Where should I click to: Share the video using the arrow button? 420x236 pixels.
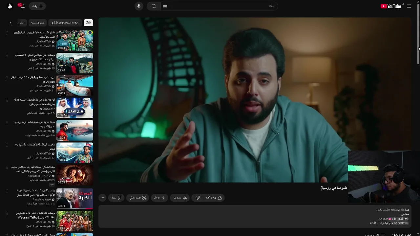pos(180,198)
